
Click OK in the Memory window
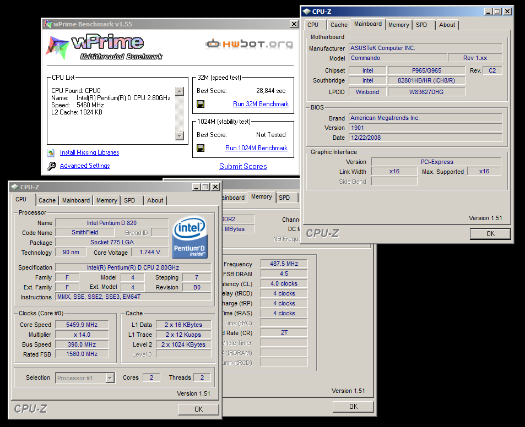tap(353, 406)
